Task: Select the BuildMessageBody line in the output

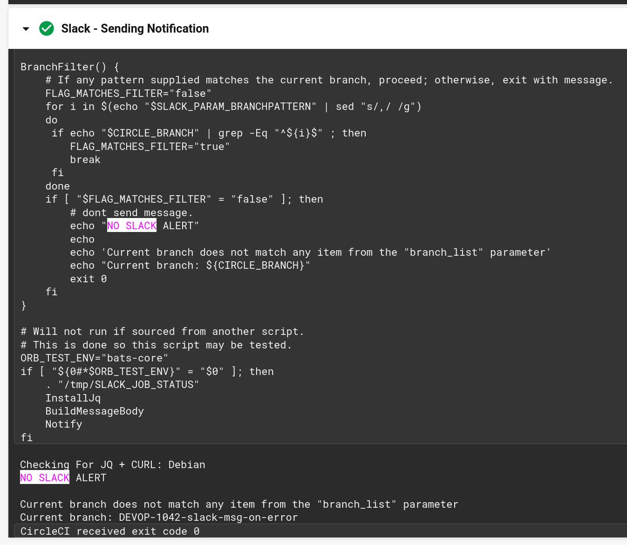Action: (95, 411)
